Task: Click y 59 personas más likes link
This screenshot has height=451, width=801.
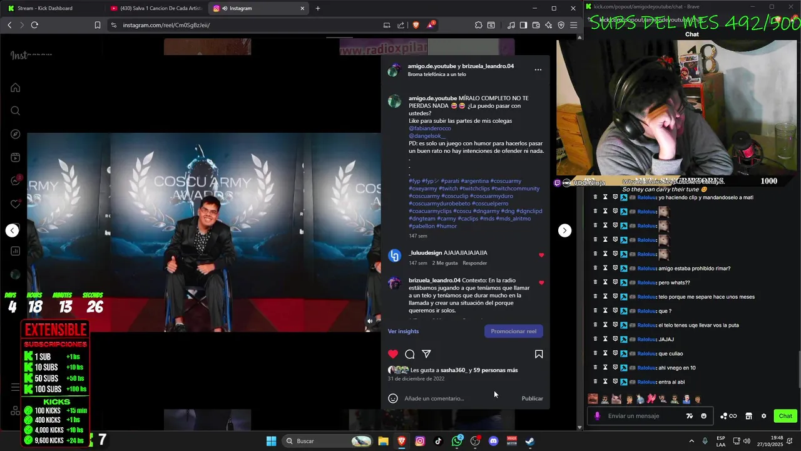Action: tap(493, 370)
